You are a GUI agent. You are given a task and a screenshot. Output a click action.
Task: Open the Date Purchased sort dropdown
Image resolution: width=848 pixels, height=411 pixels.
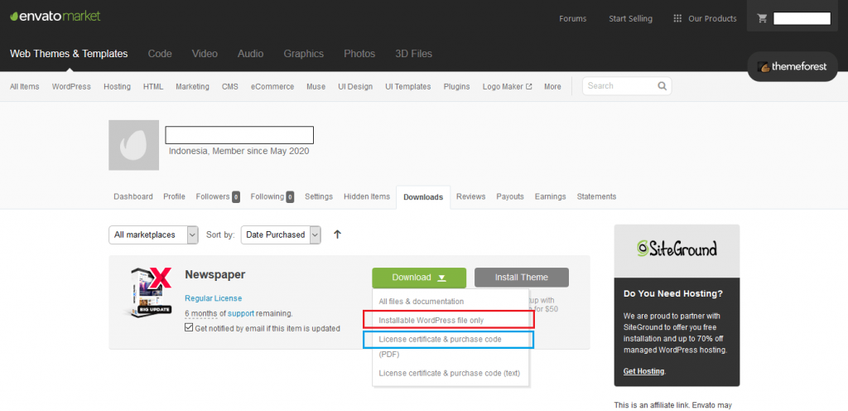click(x=281, y=235)
